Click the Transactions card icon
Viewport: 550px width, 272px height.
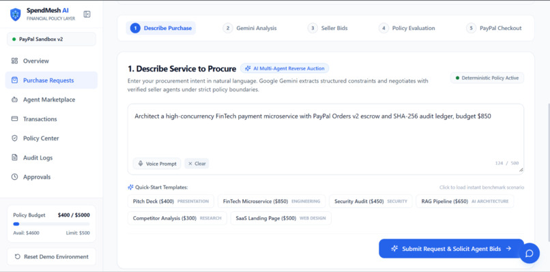tap(14, 119)
